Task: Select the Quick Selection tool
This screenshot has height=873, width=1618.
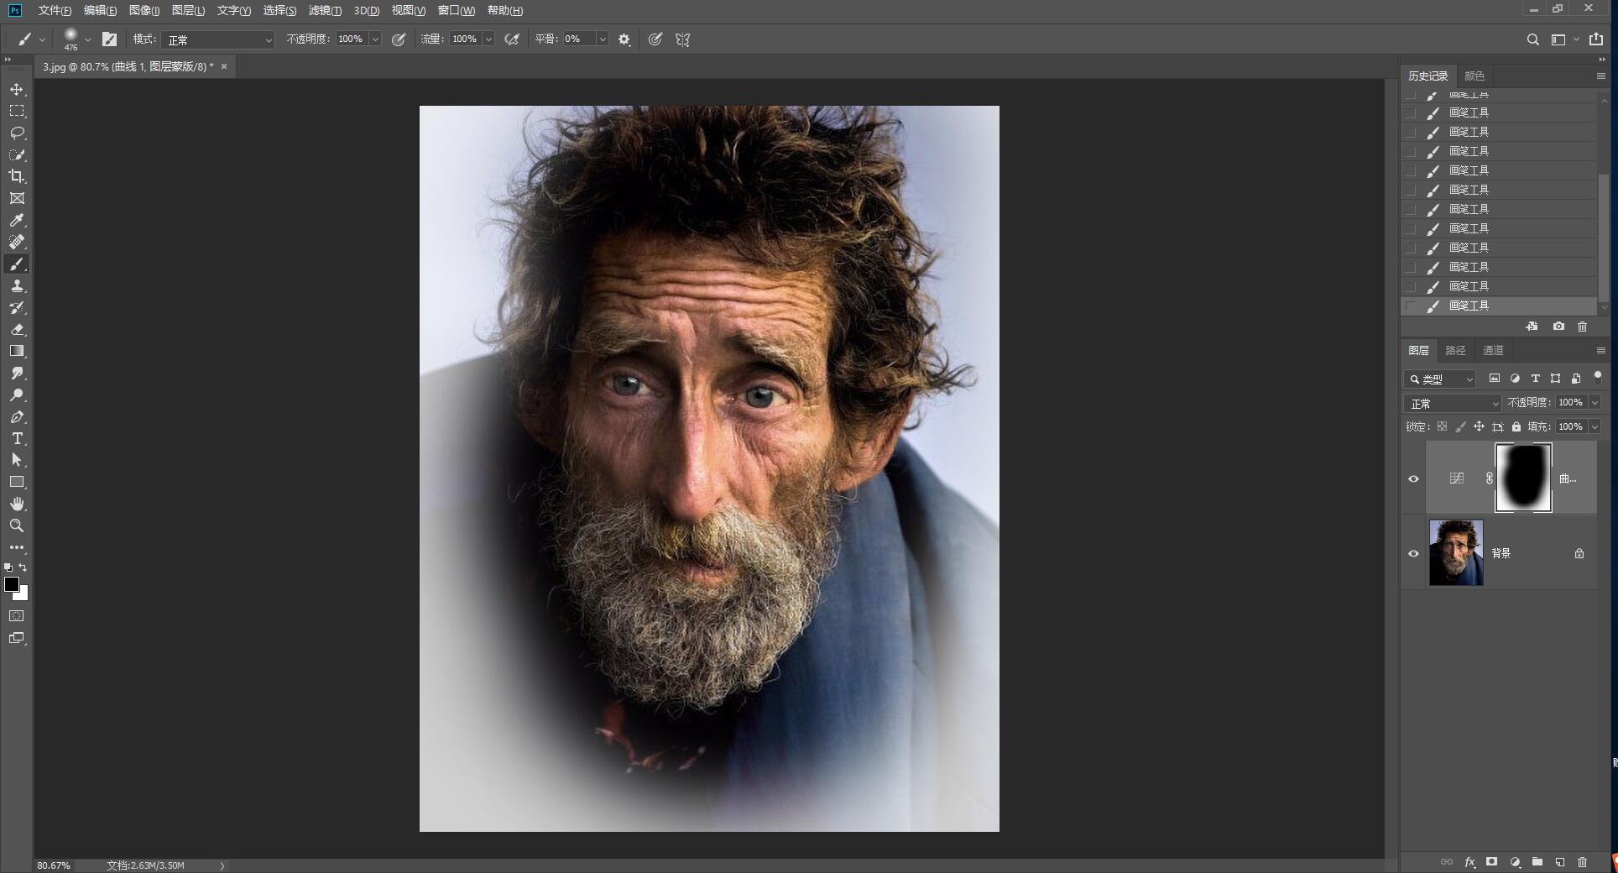Action: [x=17, y=154]
